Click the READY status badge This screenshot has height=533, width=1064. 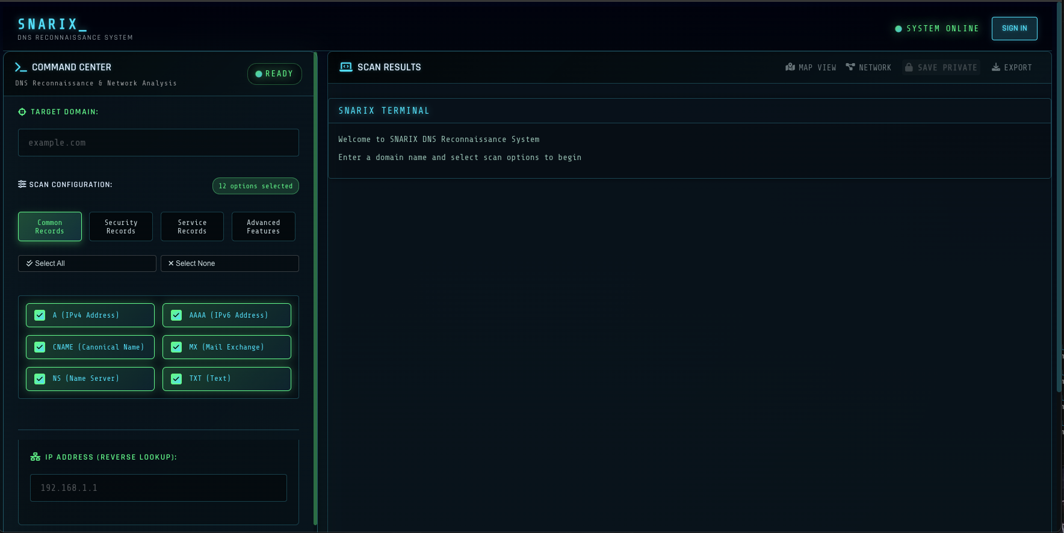(x=274, y=74)
